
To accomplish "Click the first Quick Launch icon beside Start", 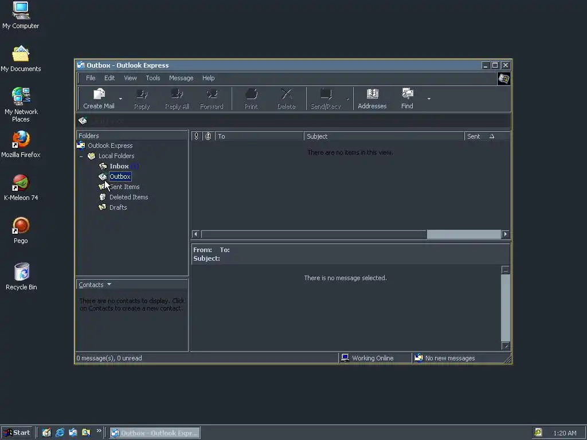I will click(x=46, y=433).
